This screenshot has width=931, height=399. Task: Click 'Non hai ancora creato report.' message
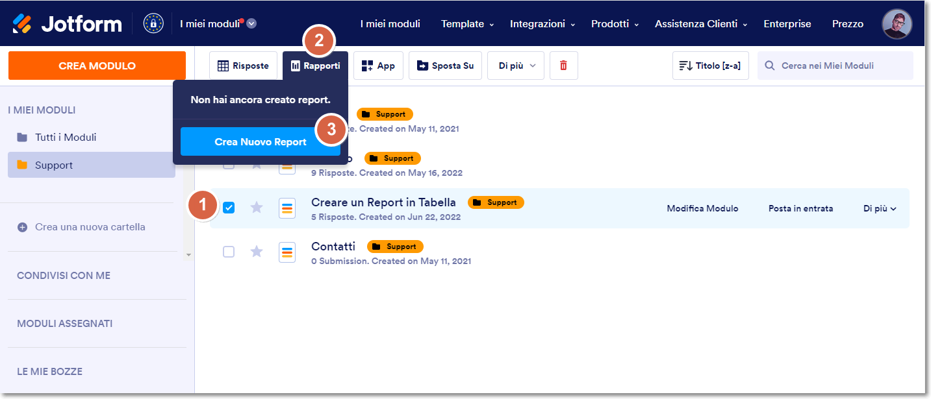pyautogui.click(x=261, y=100)
